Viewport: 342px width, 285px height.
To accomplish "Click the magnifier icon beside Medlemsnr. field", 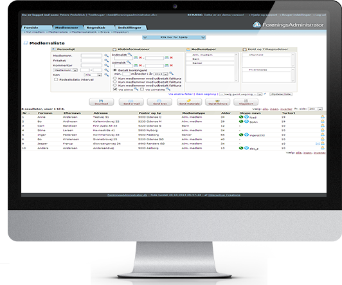I will 106,55.
